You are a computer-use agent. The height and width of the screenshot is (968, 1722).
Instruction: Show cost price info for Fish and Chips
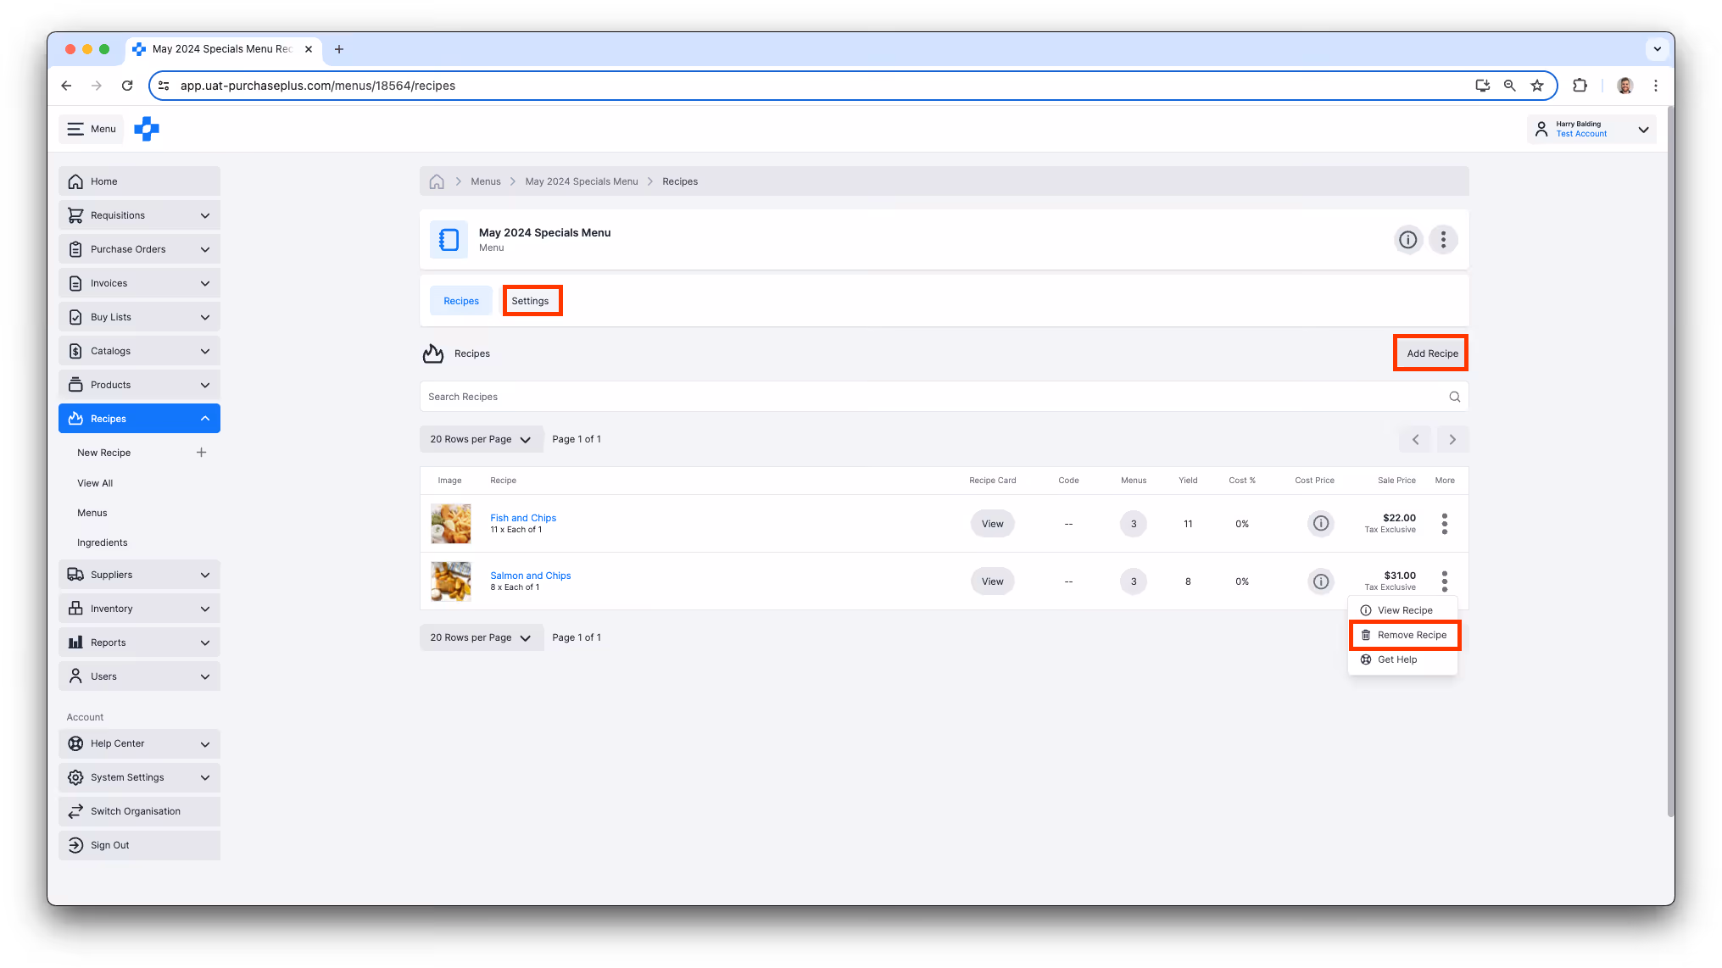1321,524
